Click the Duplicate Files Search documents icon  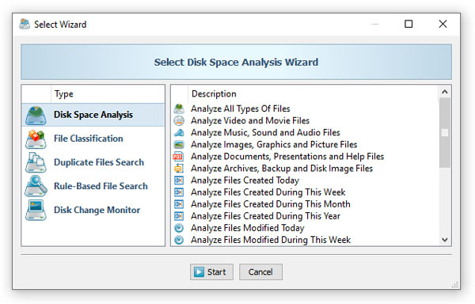36,162
